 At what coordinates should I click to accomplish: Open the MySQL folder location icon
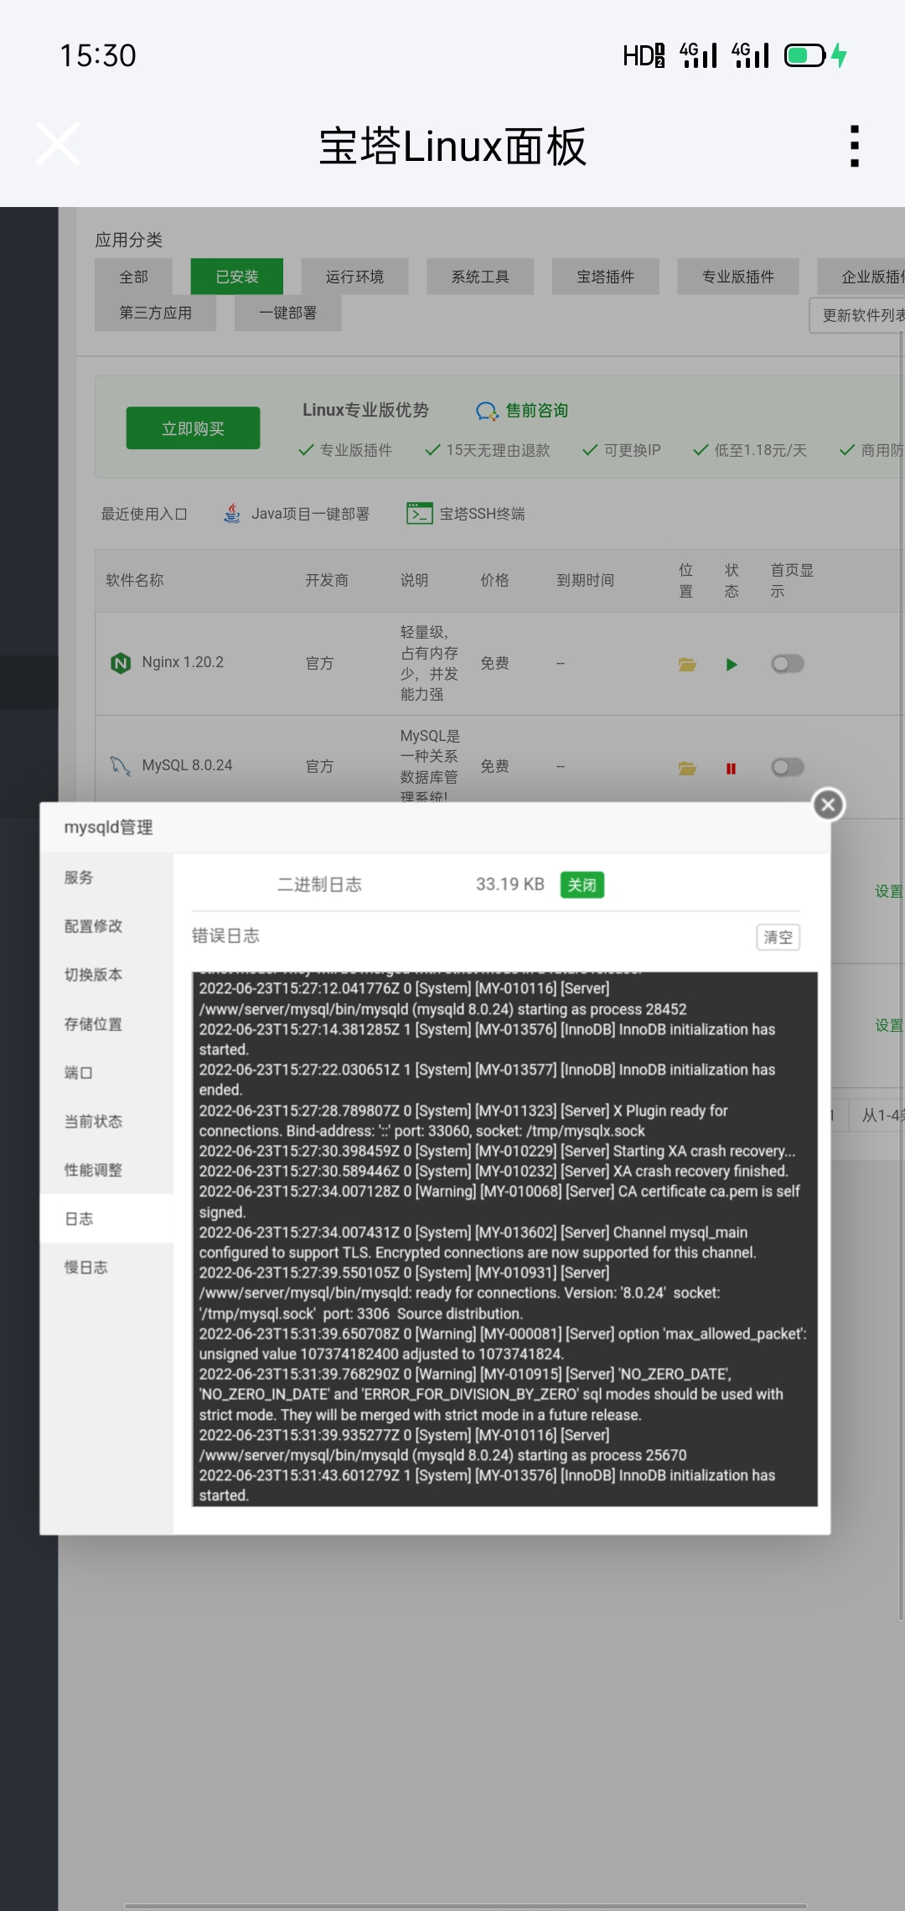coord(687,768)
